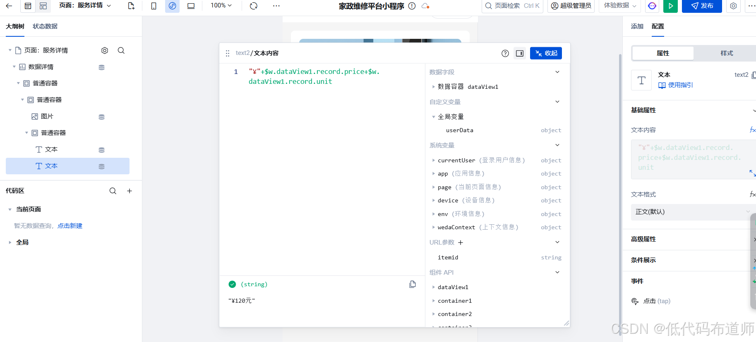Open the 文本格式 正文(默认) dropdown

pos(693,212)
